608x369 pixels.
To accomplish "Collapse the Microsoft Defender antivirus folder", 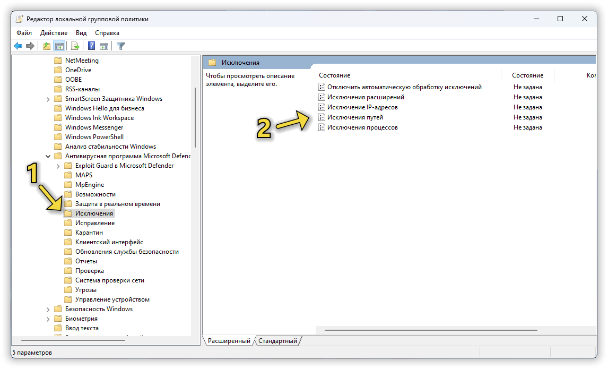I will [48, 156].
